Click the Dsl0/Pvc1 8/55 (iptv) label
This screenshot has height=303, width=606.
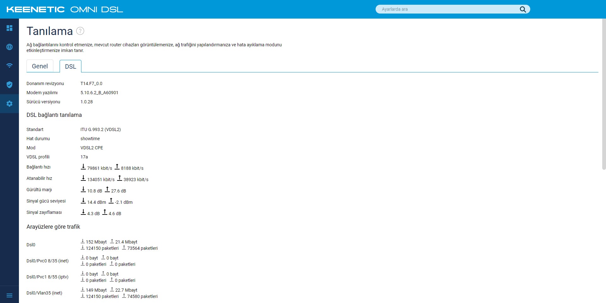click(47, 277)
